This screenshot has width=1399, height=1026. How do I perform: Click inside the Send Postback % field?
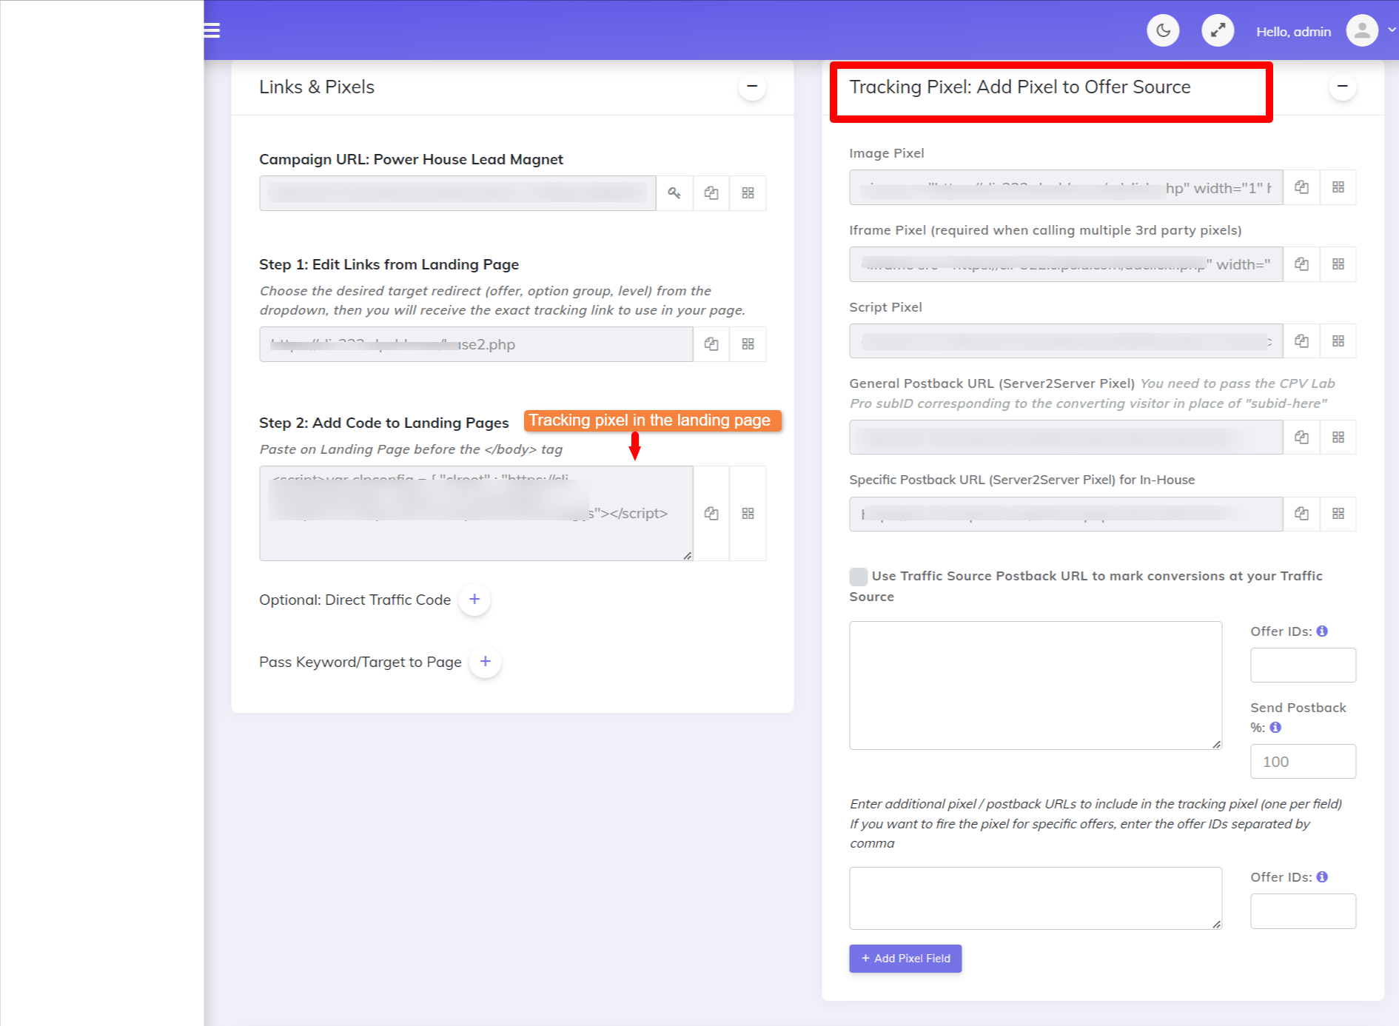(x=1303, y=761)
